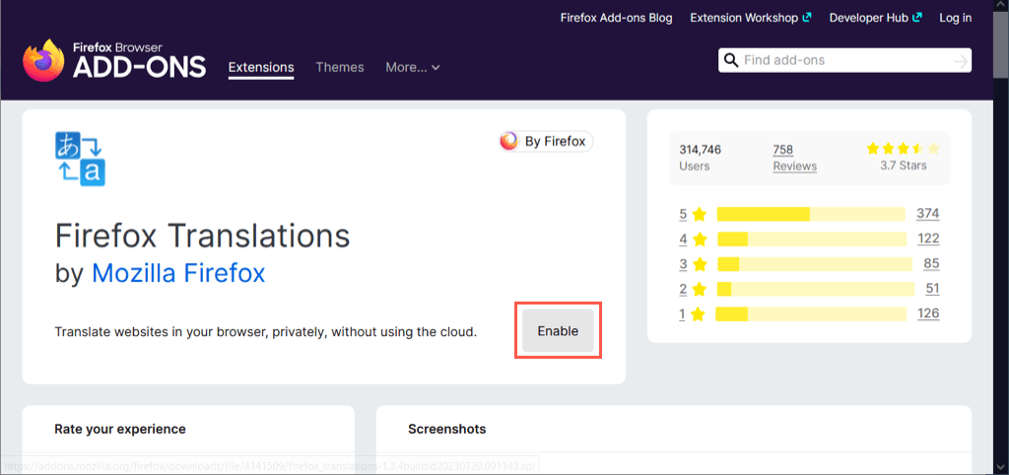Open the Developer Hub link
1009x475 pixels.
click(869, 18)
